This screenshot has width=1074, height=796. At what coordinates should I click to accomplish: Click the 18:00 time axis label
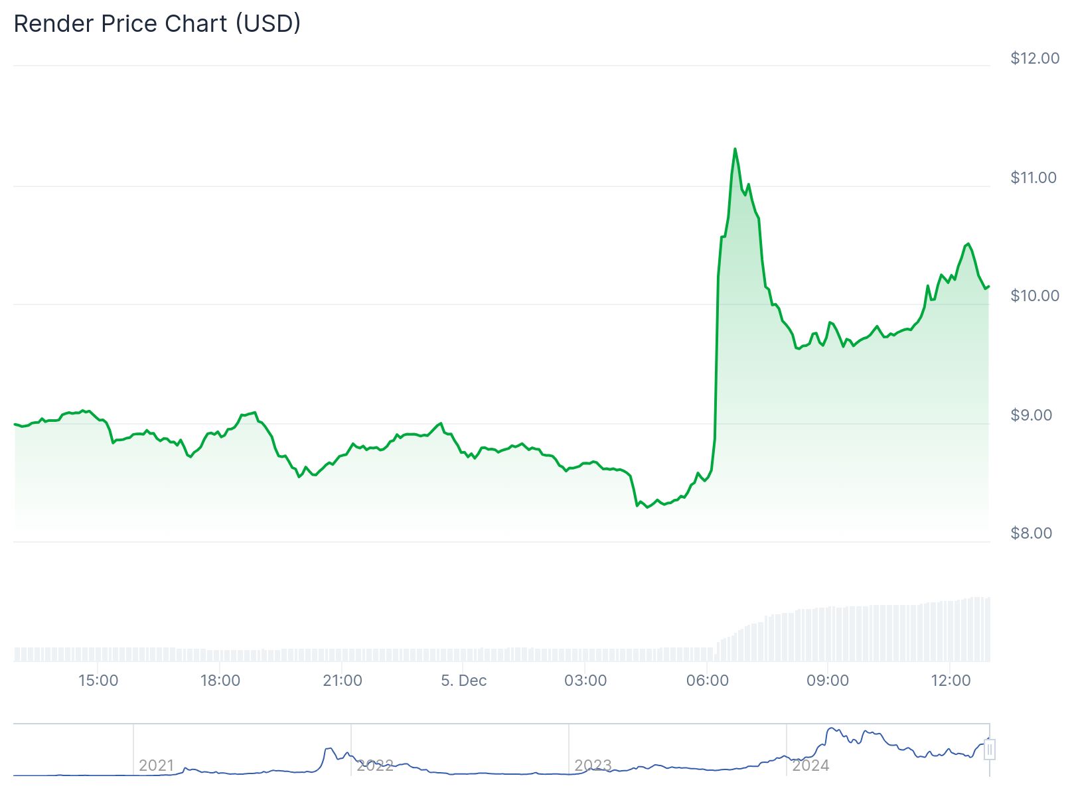click(x=220, y=681)
